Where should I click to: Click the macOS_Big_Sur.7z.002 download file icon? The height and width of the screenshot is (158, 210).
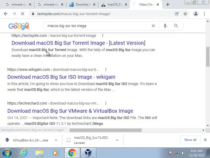(69, 140)
